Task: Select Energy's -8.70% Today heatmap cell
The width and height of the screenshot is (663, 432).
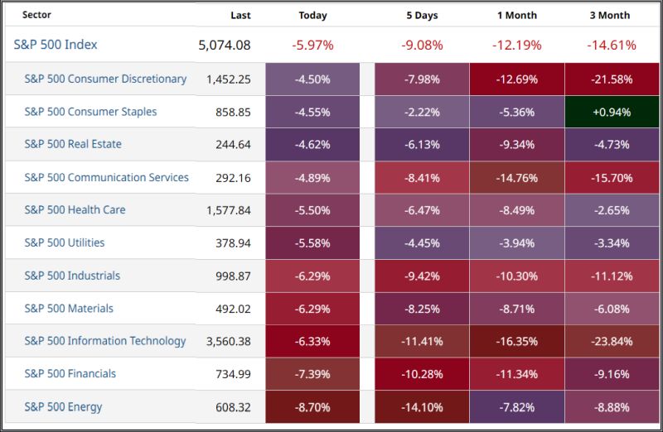Action: [x=312, y=406]
